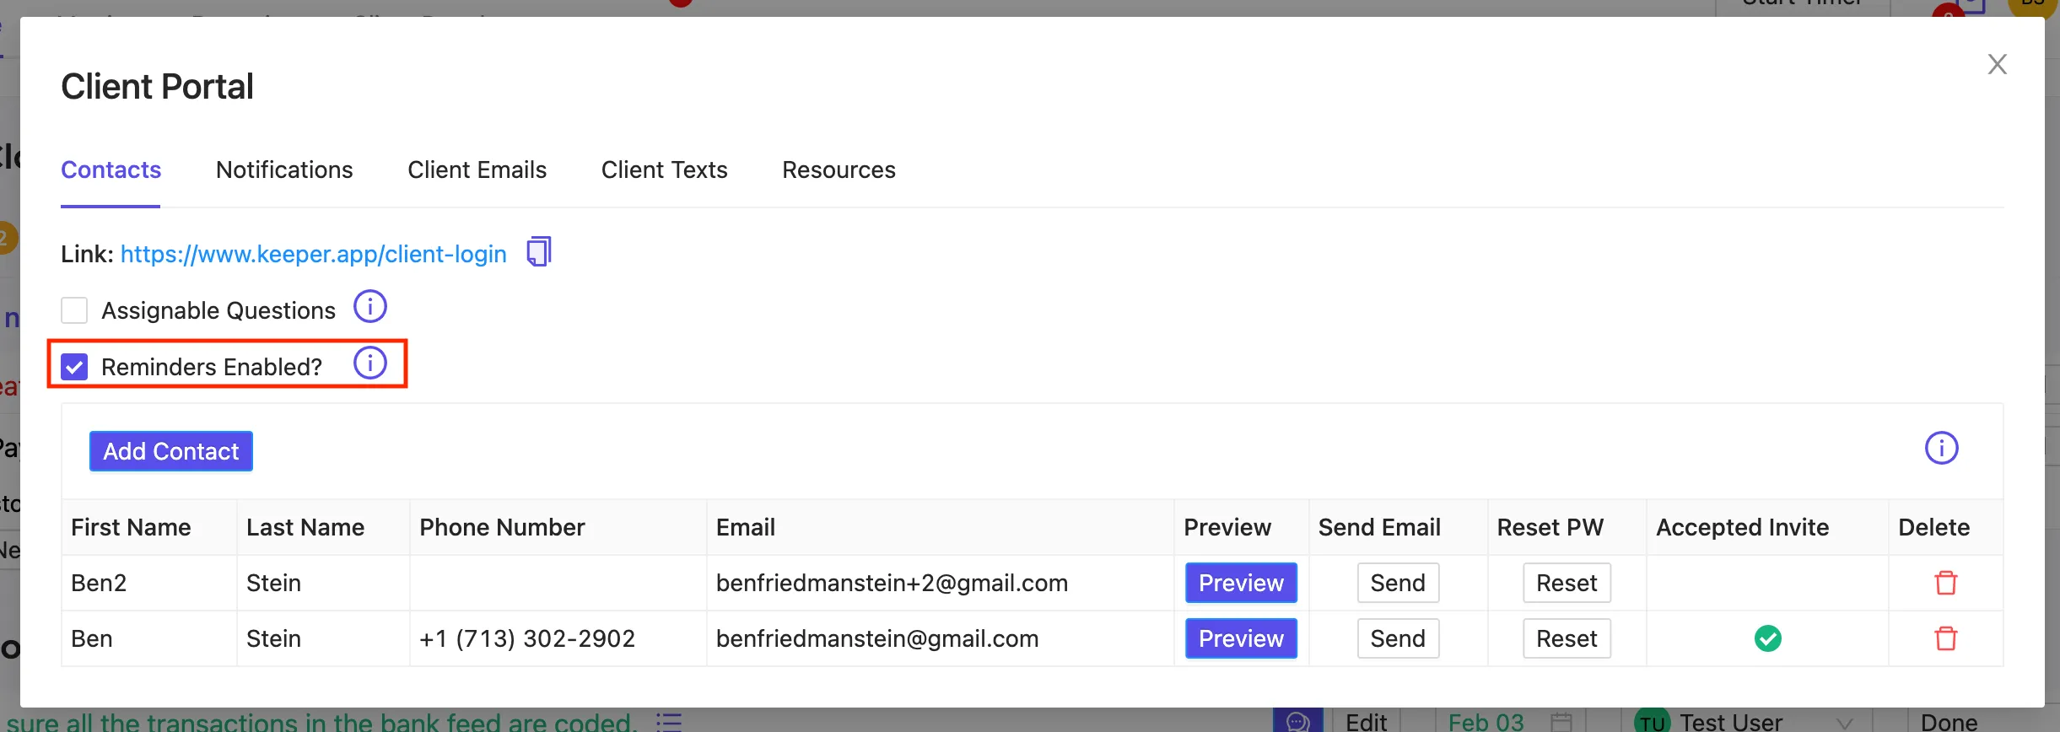Viewport: 2060px width, 732px height.
Task: Click phone number +1 (713) 302-2902
Action: [x=527, y=638]
